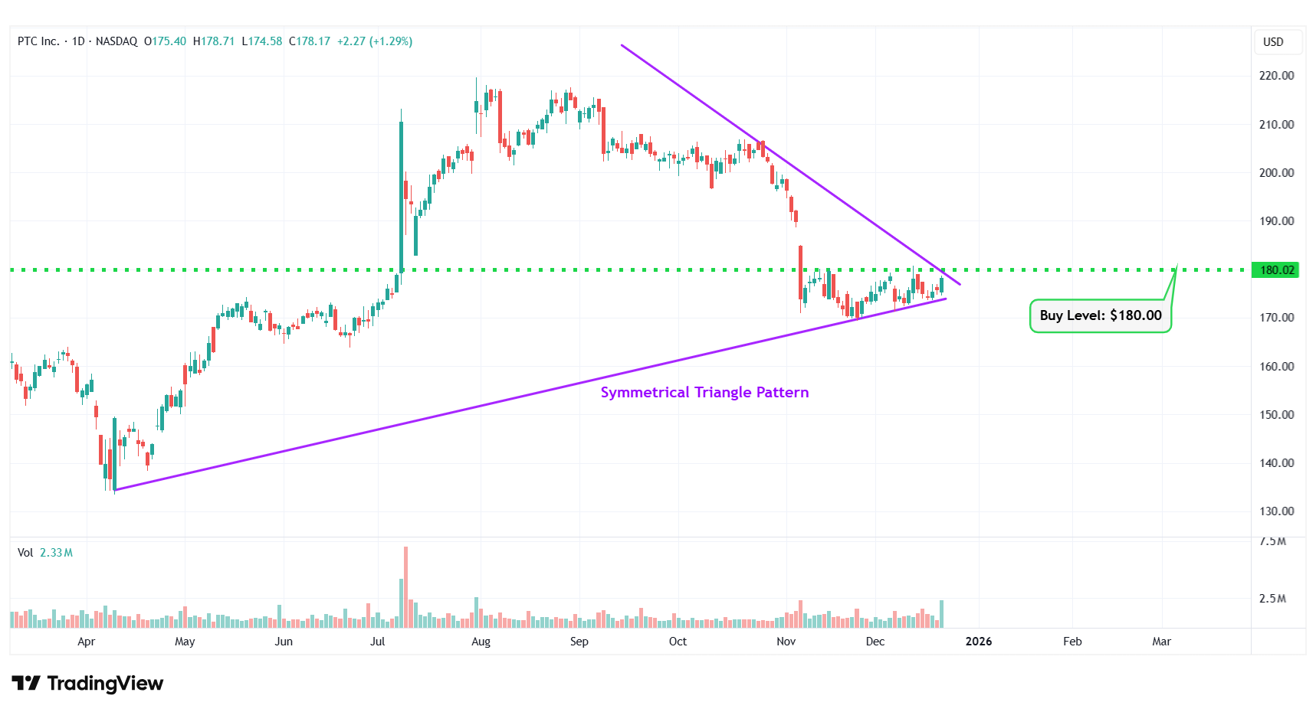
Task: Click the 180.02 green price label
Action: (x=1276, y=270)
